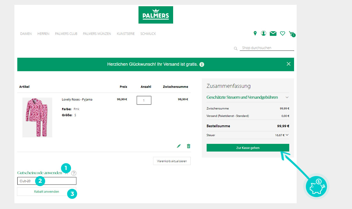The width and height of the screenshot is (352, 209).
Task: Open PALMERS MÜNZEN menu
Action: [97, 34]
